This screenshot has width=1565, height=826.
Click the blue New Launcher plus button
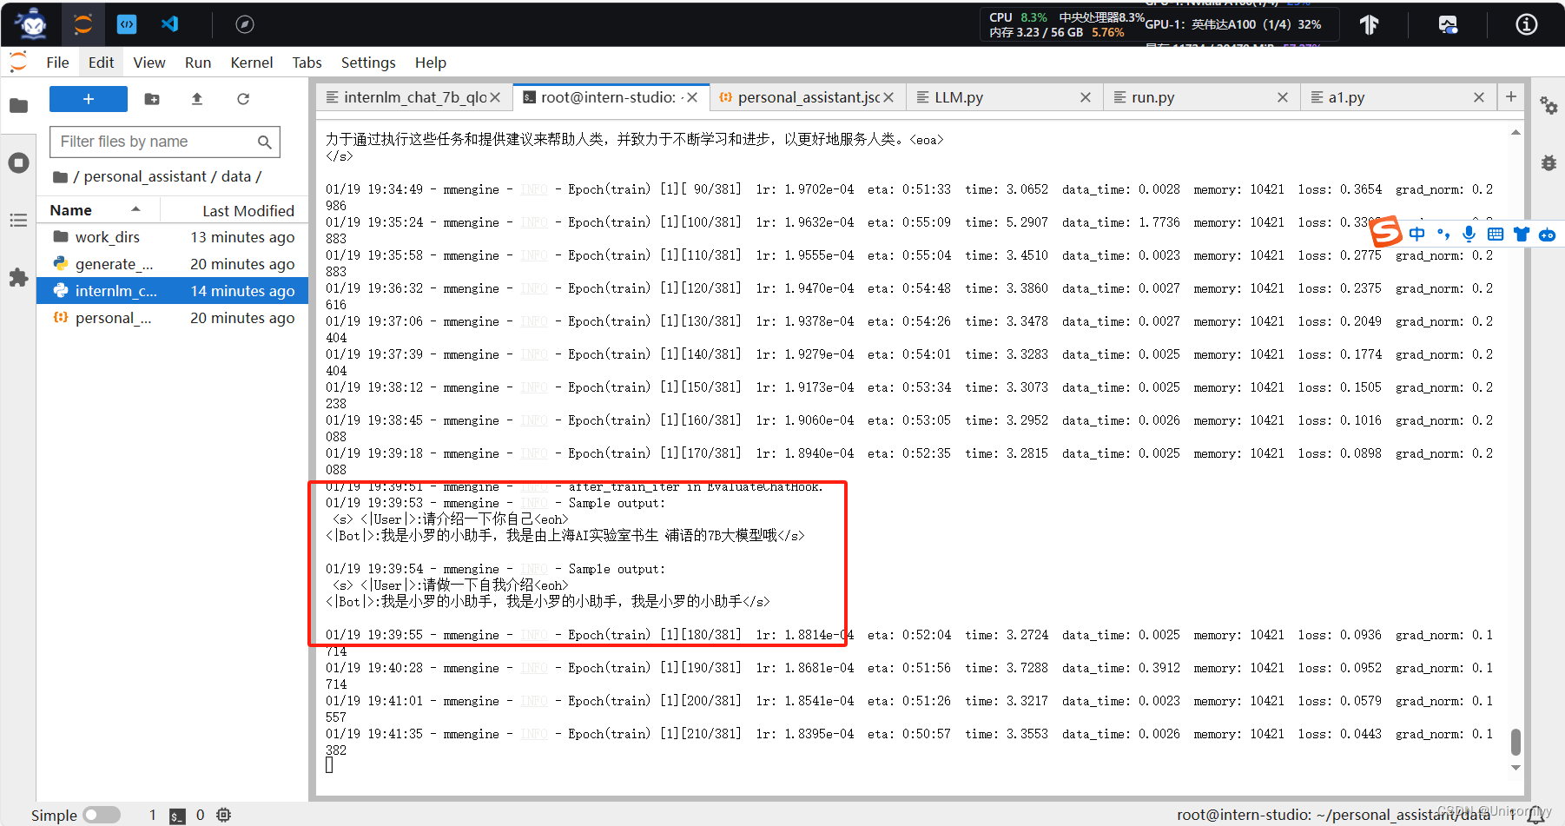point(89,99)
